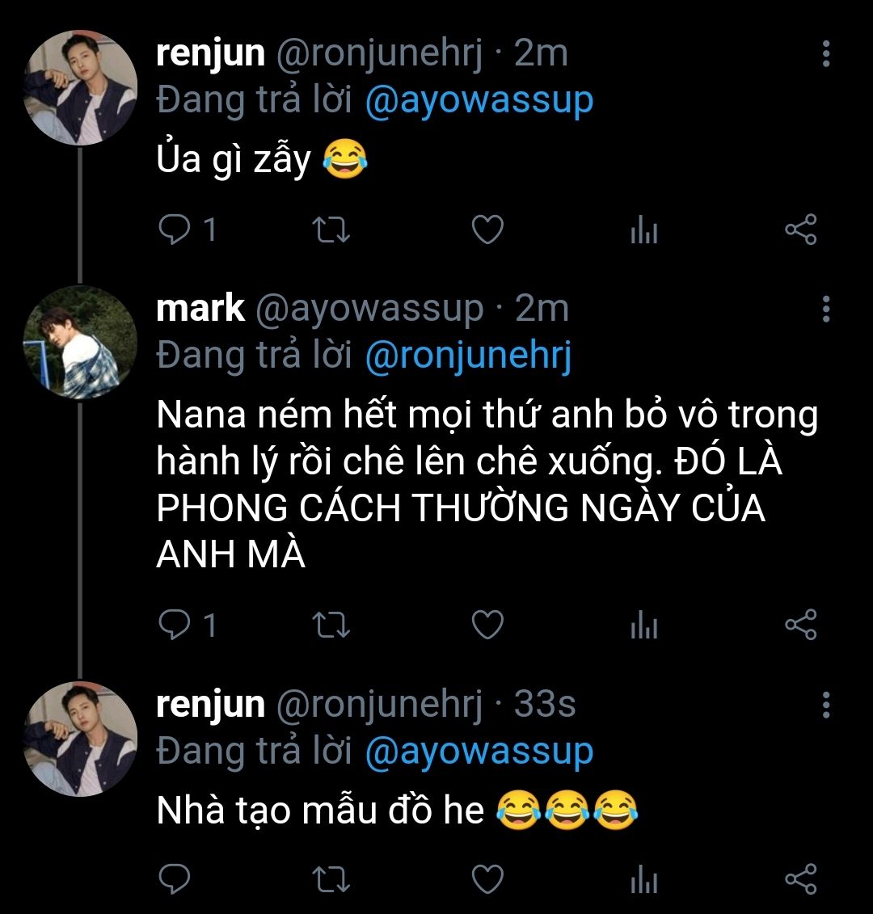
Task: View analytics for renjun's first tweet
Action: pyautogui.click(x=643, y=232)
